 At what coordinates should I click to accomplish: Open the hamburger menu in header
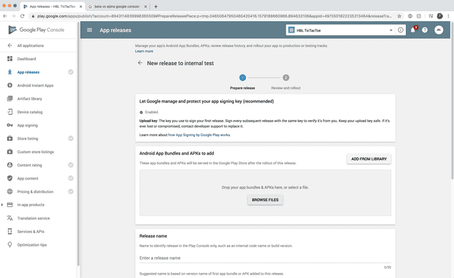coord(89,30)
